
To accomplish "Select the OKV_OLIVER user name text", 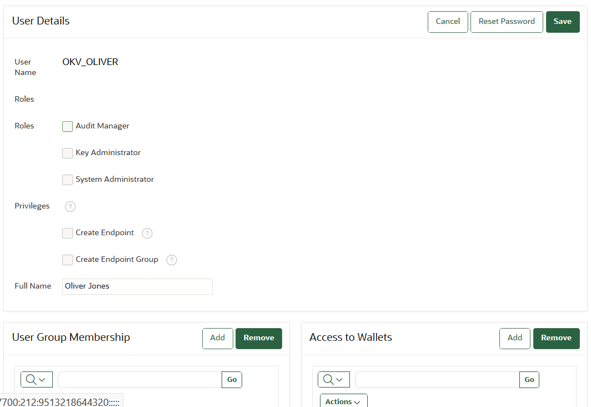I will click(90, 62).
